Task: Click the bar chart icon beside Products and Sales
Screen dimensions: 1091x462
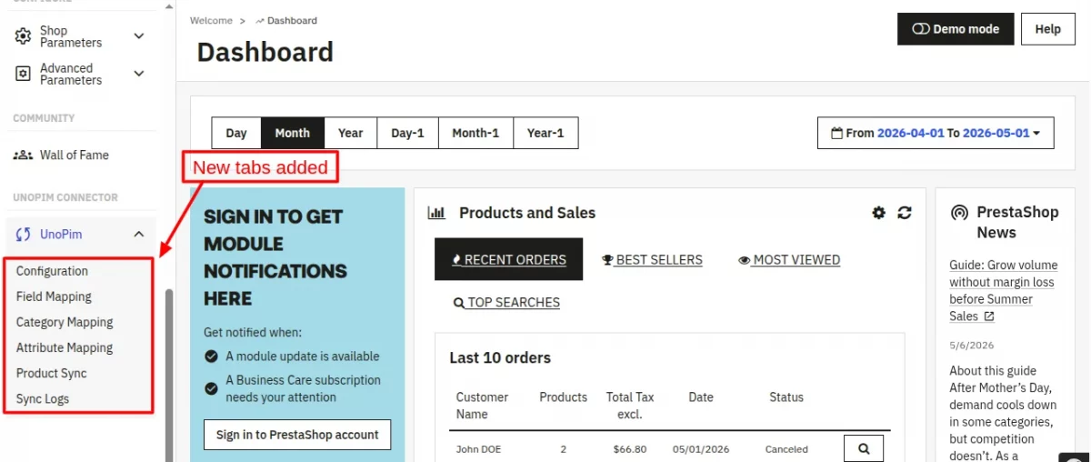Action: [x=436, y=213]
